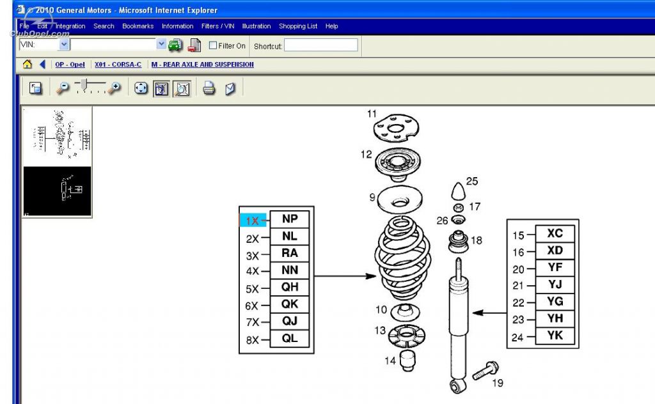
Task: Toggle the magnifier overlay mode icon
Action: pyautogui.click(x=182, y=88)
